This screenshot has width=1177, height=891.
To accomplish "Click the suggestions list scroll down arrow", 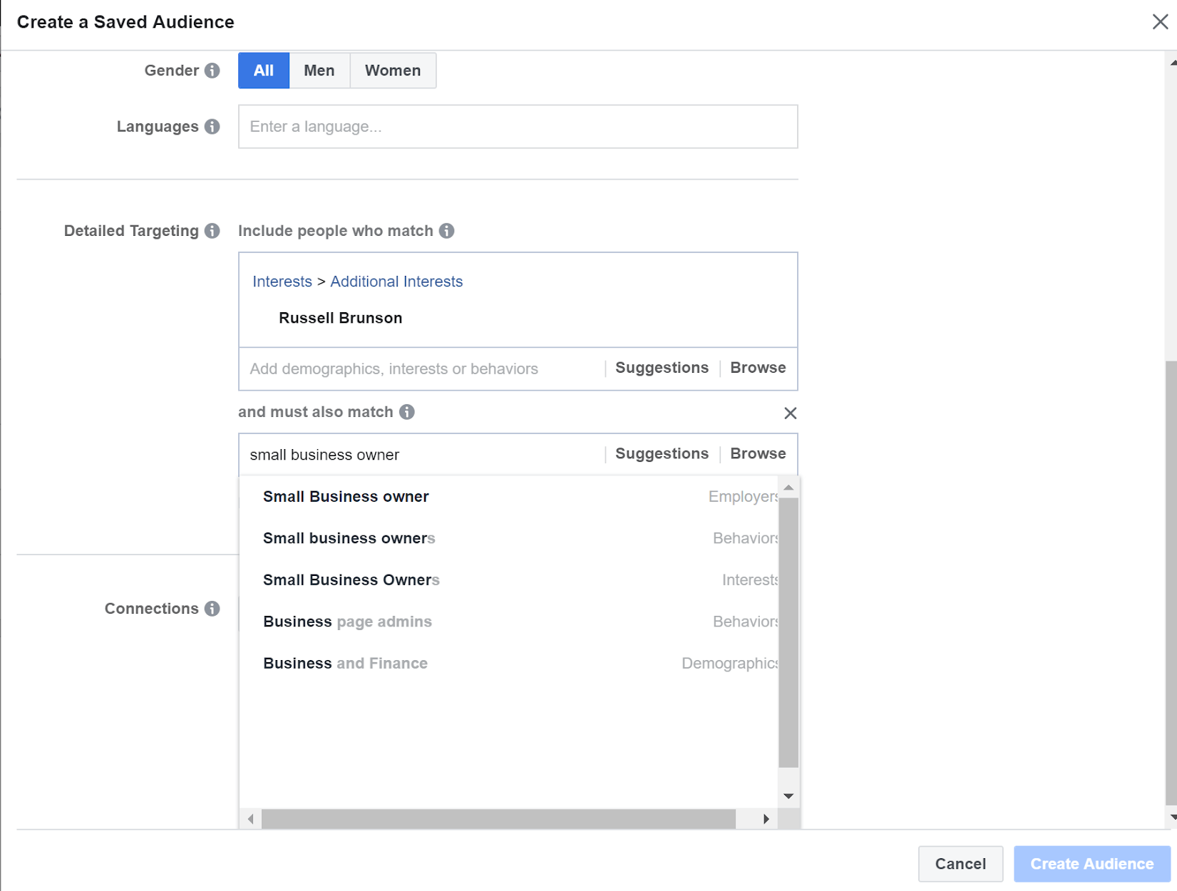I will 788,796.
